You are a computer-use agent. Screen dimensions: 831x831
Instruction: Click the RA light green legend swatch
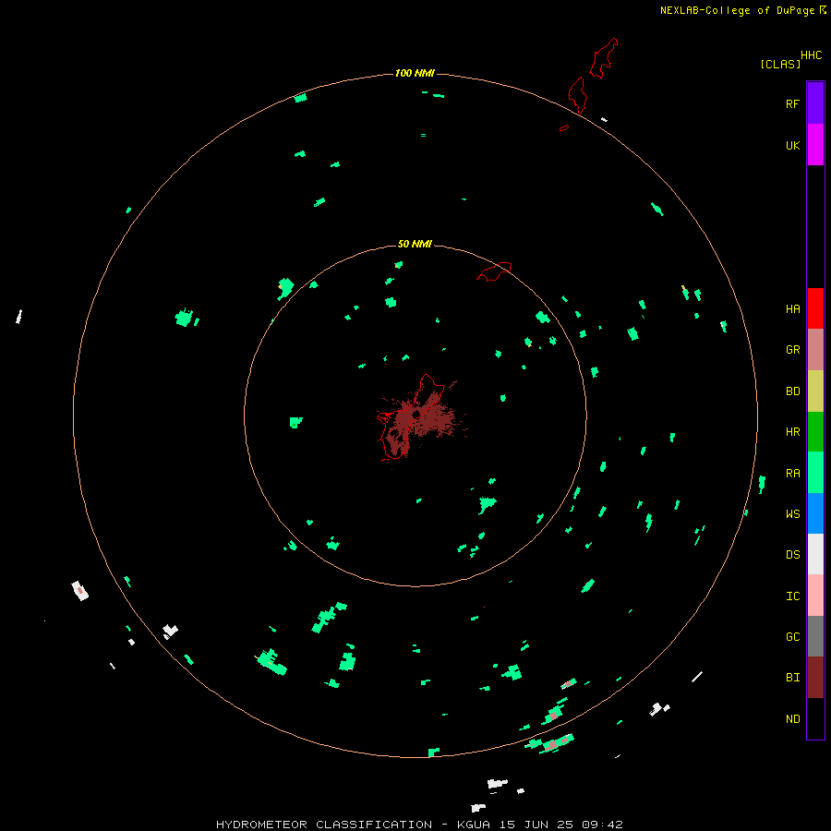pyautogui.click(x=815, y=473)
